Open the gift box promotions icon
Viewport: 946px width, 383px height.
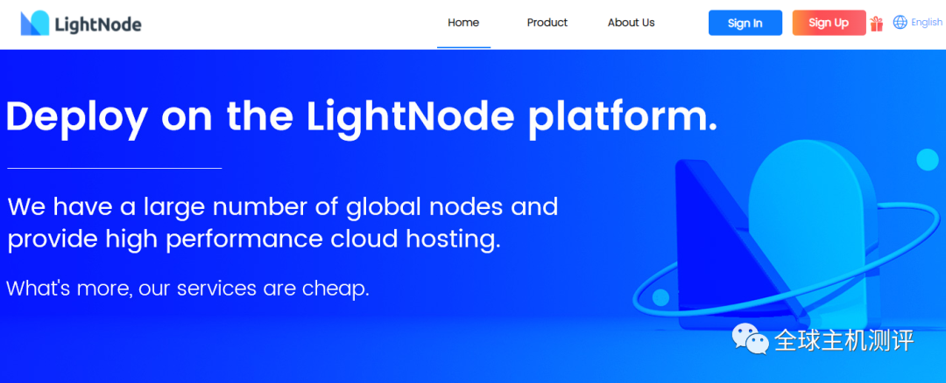coord(877,24)
